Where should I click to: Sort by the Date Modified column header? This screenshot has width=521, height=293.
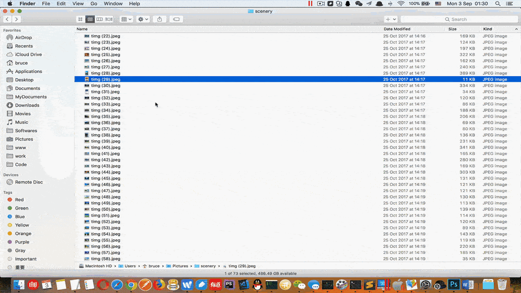click(397, 29)
